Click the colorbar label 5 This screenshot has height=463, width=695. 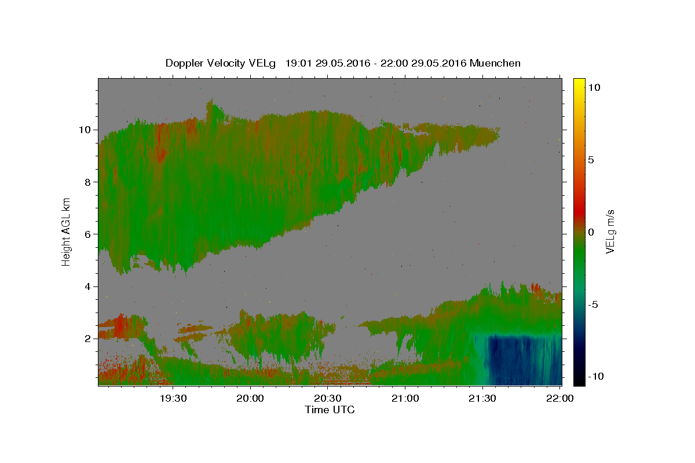click(x=591, y=160)
